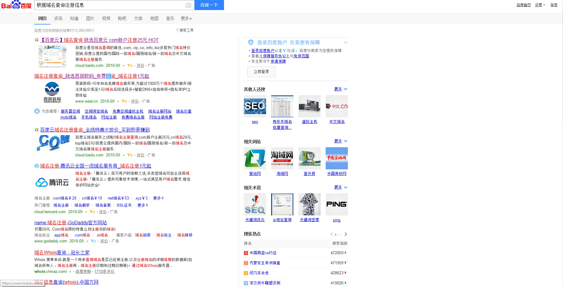Expand the 相关术语 section
Viewport: 563px width, 287px height.
tap(340, 187)
